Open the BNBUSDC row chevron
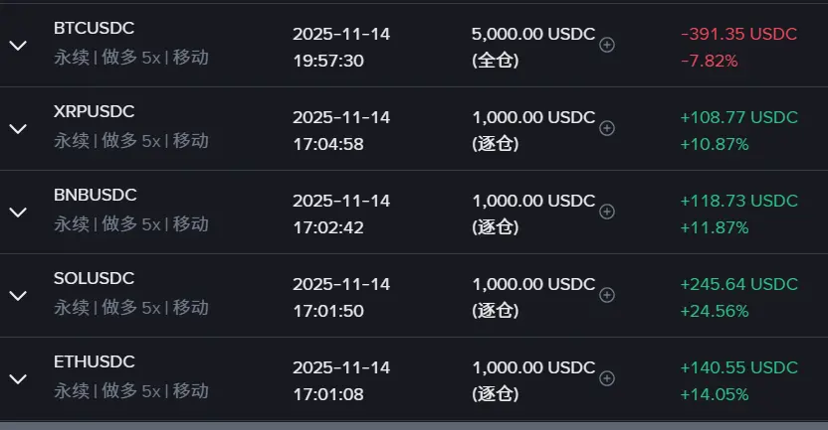Screen dimensions: 828x430 click(18, 213)
